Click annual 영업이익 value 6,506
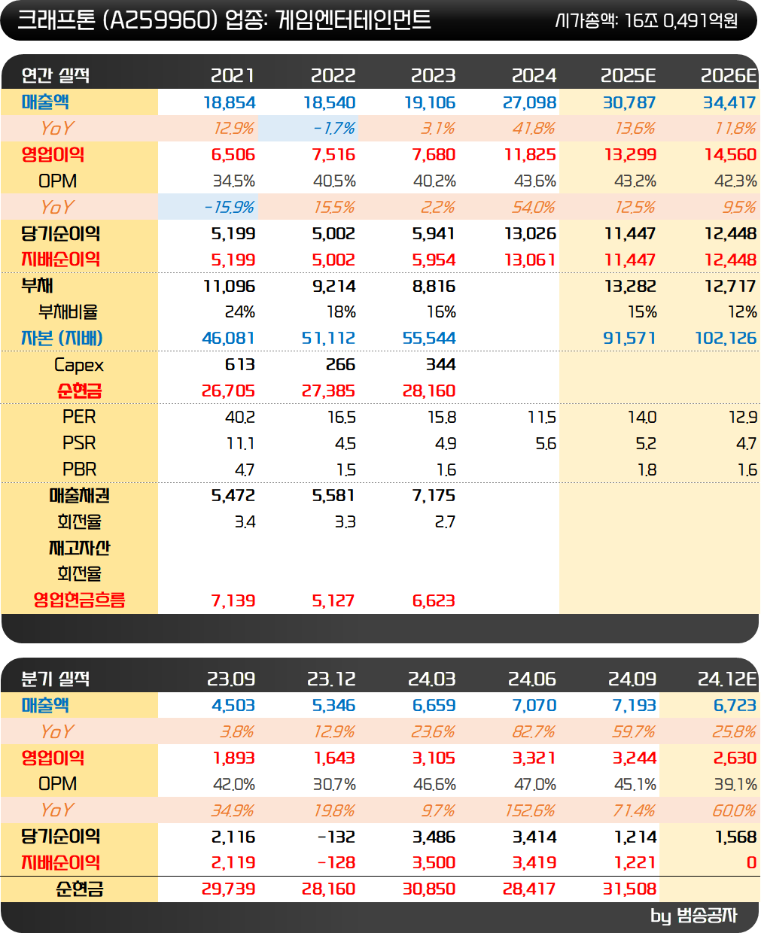 pyautogui.click(x=233, y=155)
